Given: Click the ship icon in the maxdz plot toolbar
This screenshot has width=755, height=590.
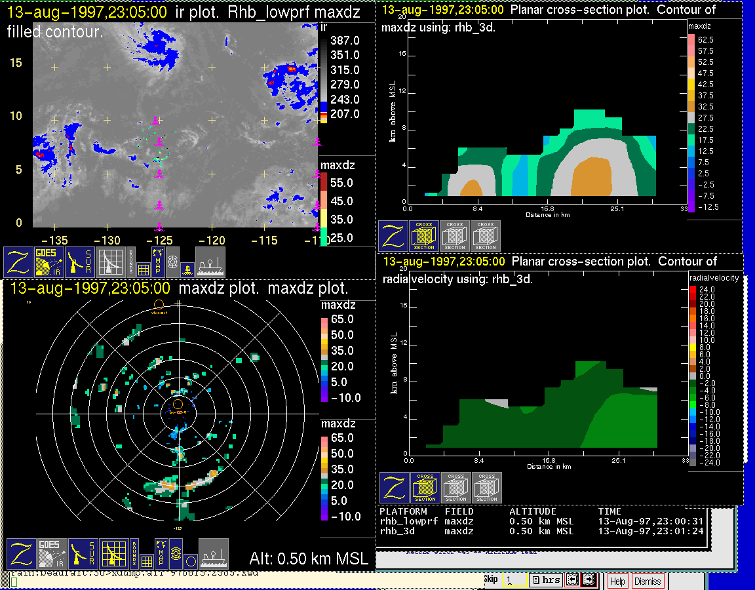Looking at the screenshot, I should click(x=213, y=554).
